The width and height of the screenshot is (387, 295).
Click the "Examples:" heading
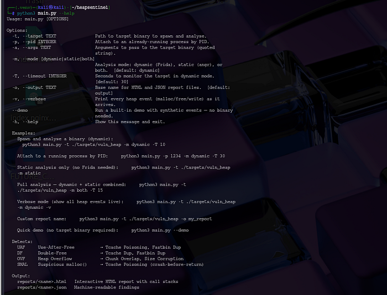coord(23,133)
